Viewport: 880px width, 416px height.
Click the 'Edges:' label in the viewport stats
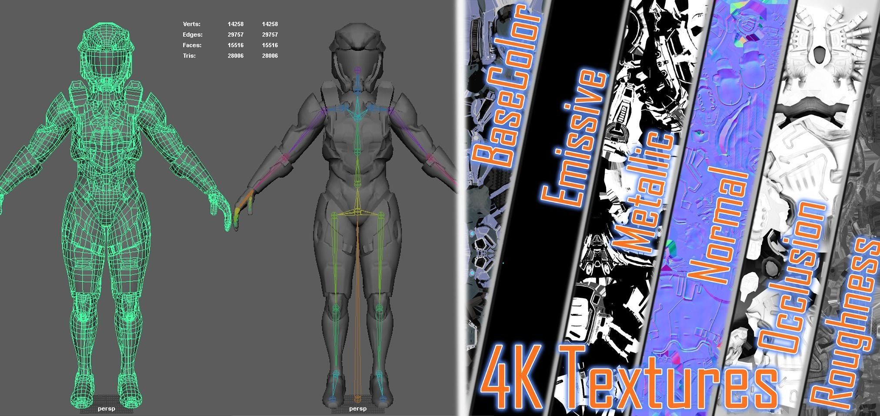tap(193, 35)
